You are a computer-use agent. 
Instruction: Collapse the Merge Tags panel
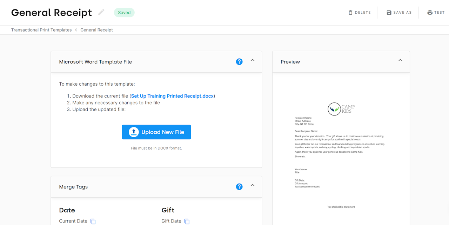[253, 185]
